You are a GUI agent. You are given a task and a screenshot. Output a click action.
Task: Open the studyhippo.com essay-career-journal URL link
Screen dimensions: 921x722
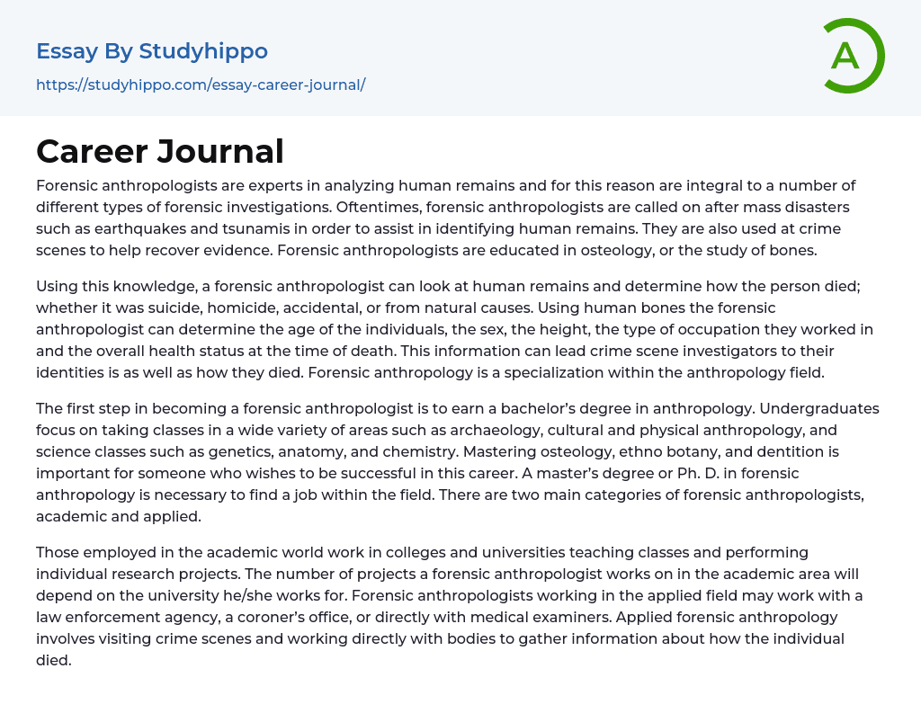pos(201,85)
